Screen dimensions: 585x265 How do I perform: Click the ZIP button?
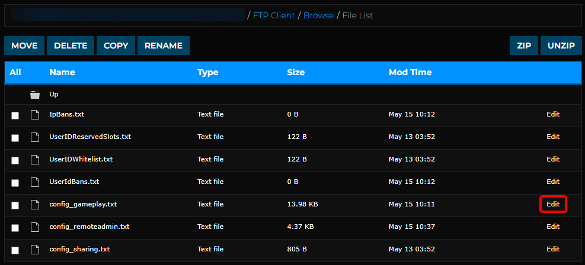[x=524, y=46]
